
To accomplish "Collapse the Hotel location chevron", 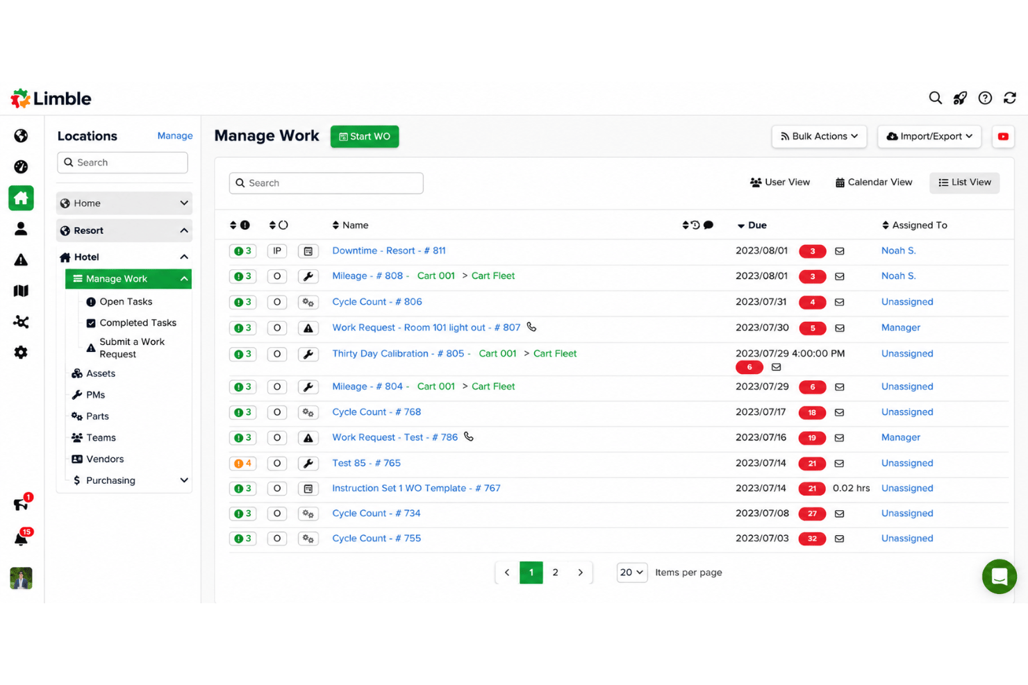I will click(184, 257).
